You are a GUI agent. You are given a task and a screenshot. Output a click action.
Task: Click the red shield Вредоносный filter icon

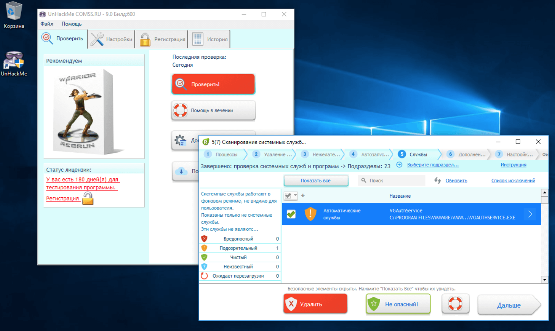pos(204,239)
